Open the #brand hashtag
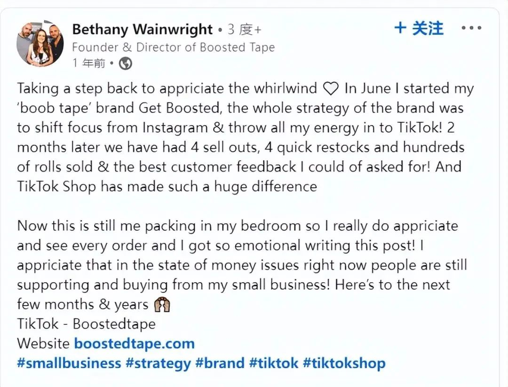This screenshot has width=508, height=387. [x=220, y=363]
